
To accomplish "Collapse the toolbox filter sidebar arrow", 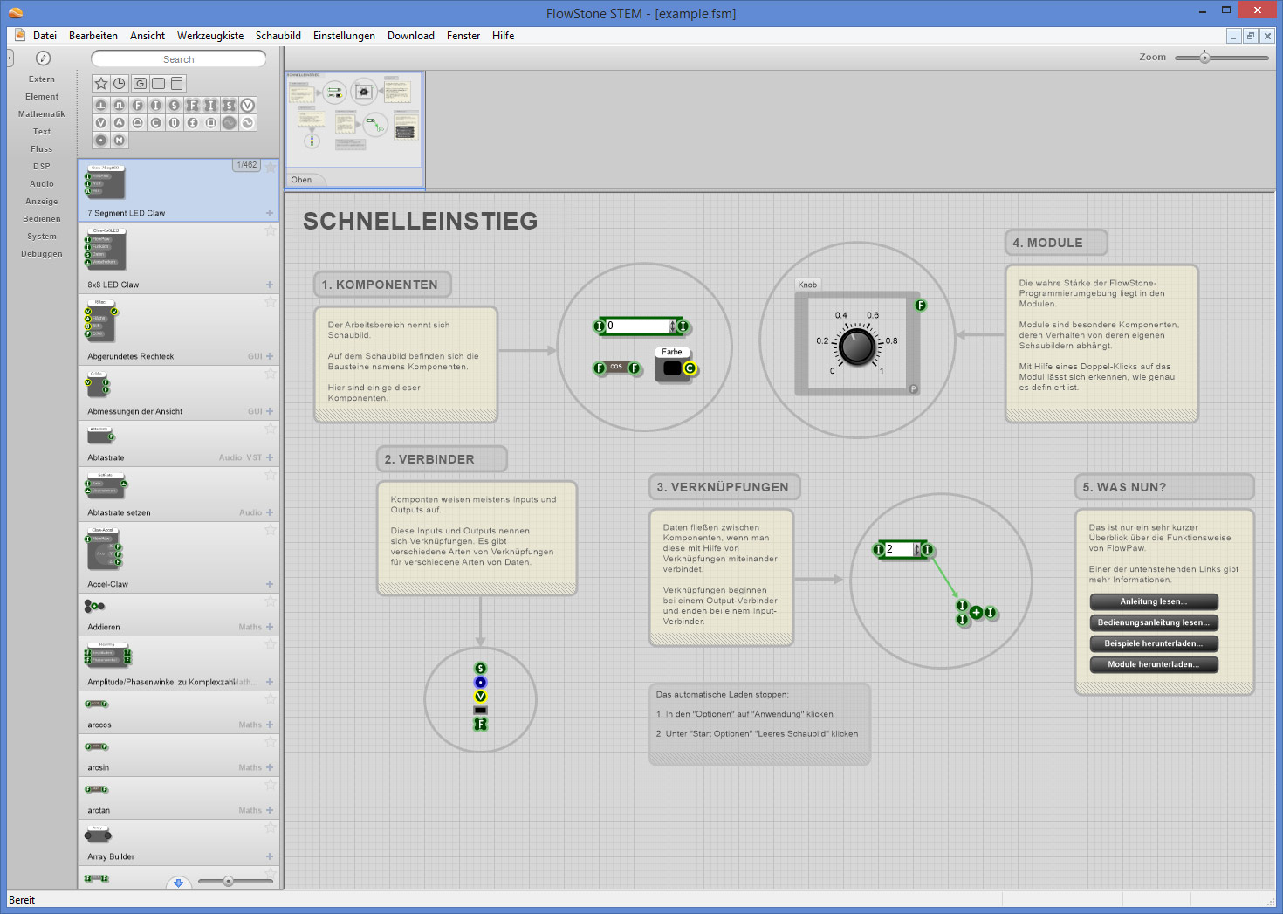I will coord(10,58).
